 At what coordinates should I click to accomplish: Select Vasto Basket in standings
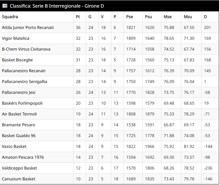pos(14,146)
